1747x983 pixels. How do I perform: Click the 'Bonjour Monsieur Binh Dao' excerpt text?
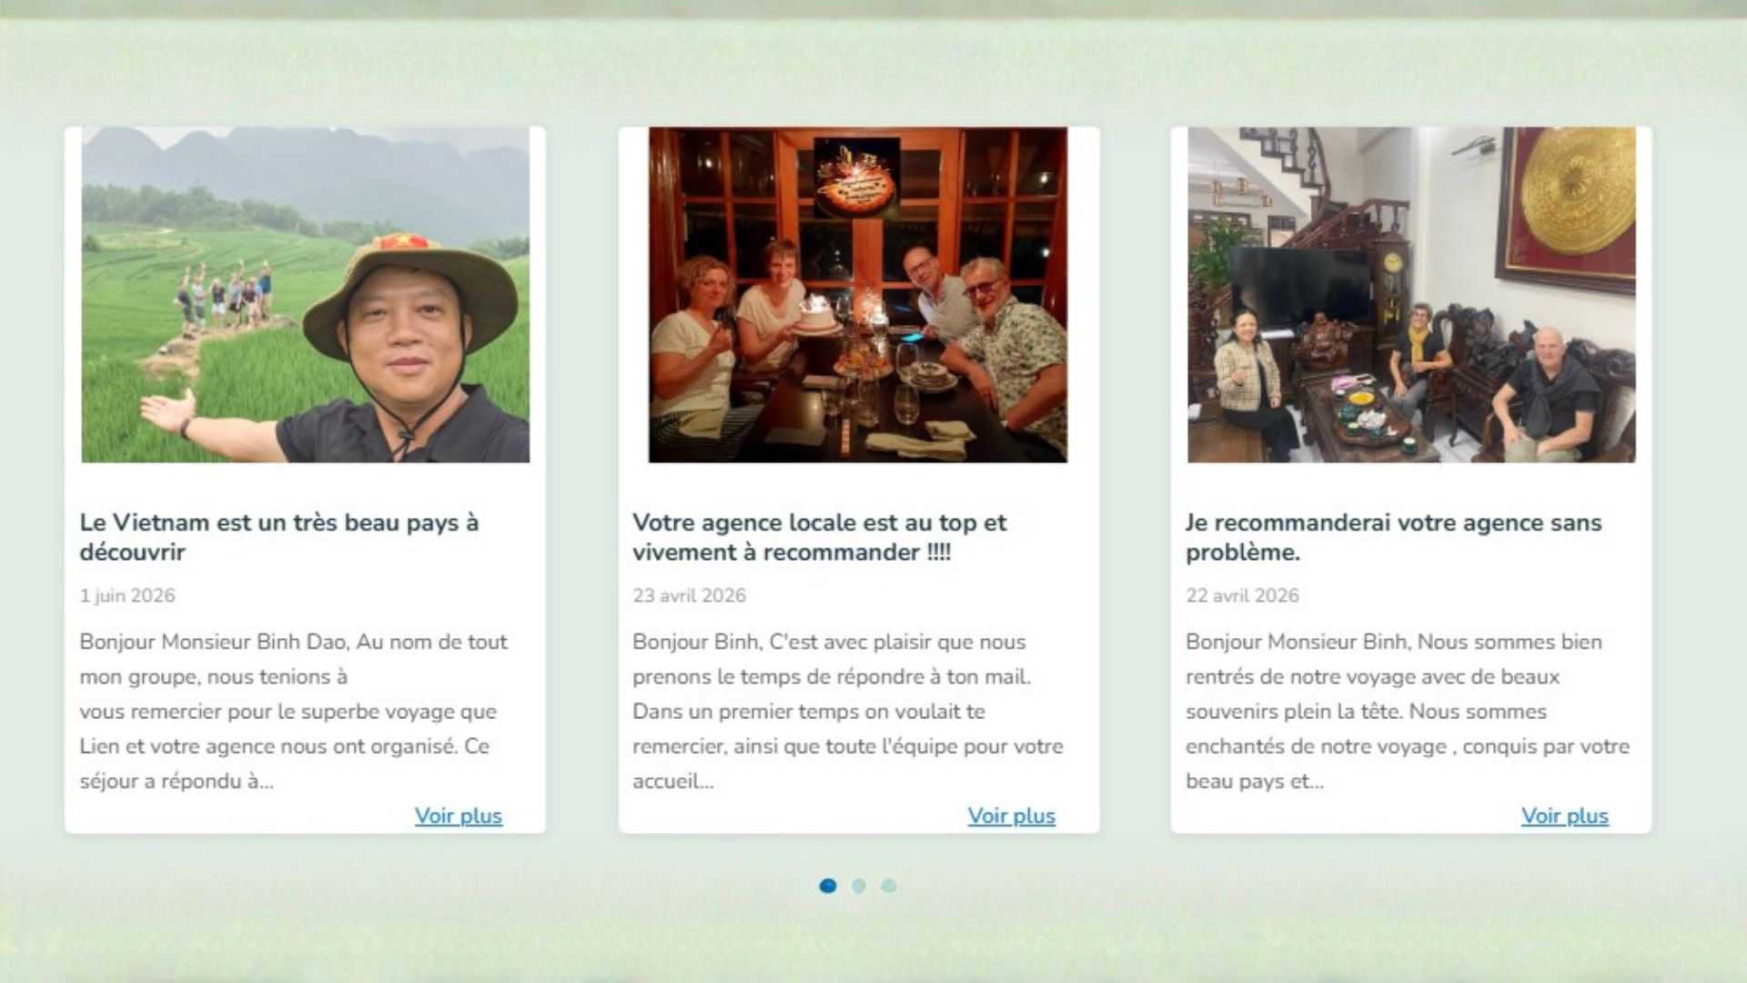pos(294,711)
